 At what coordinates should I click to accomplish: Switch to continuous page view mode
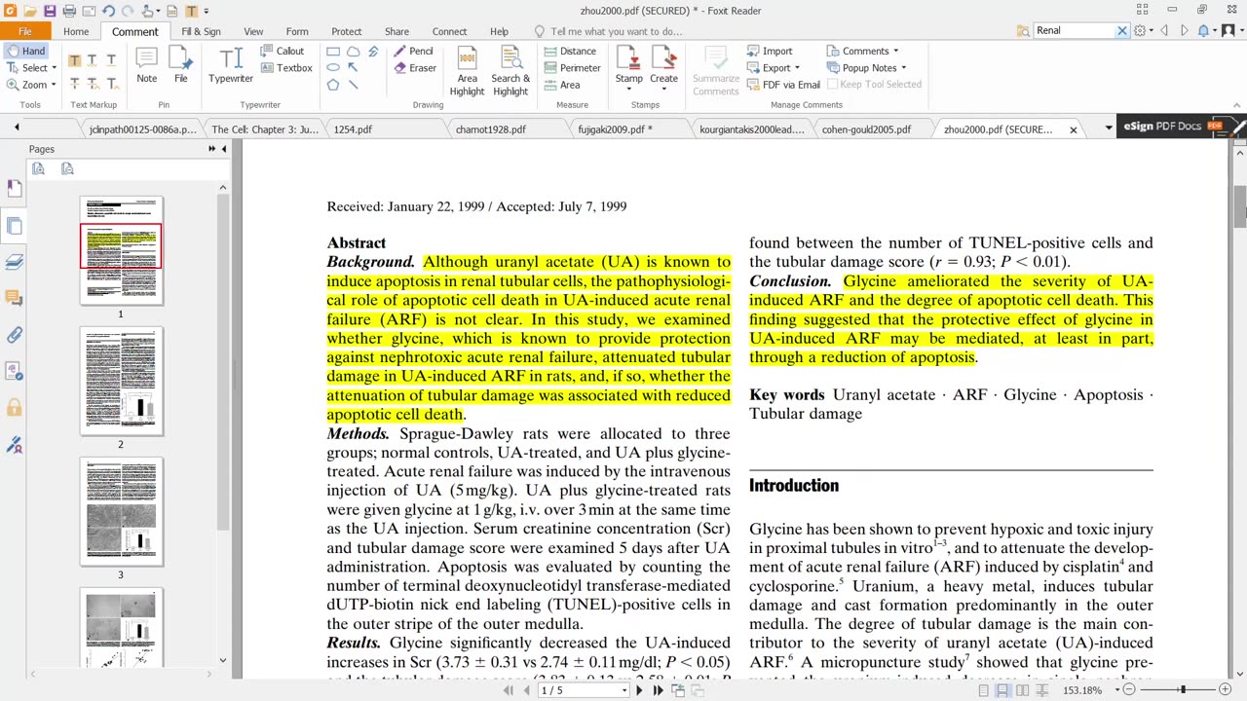click(x=1002, y=690)
